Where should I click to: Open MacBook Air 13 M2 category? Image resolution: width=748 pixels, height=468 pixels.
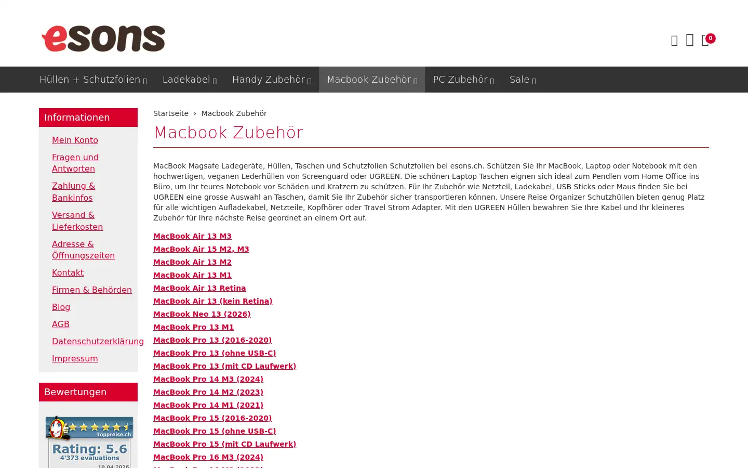coord(192,262)
